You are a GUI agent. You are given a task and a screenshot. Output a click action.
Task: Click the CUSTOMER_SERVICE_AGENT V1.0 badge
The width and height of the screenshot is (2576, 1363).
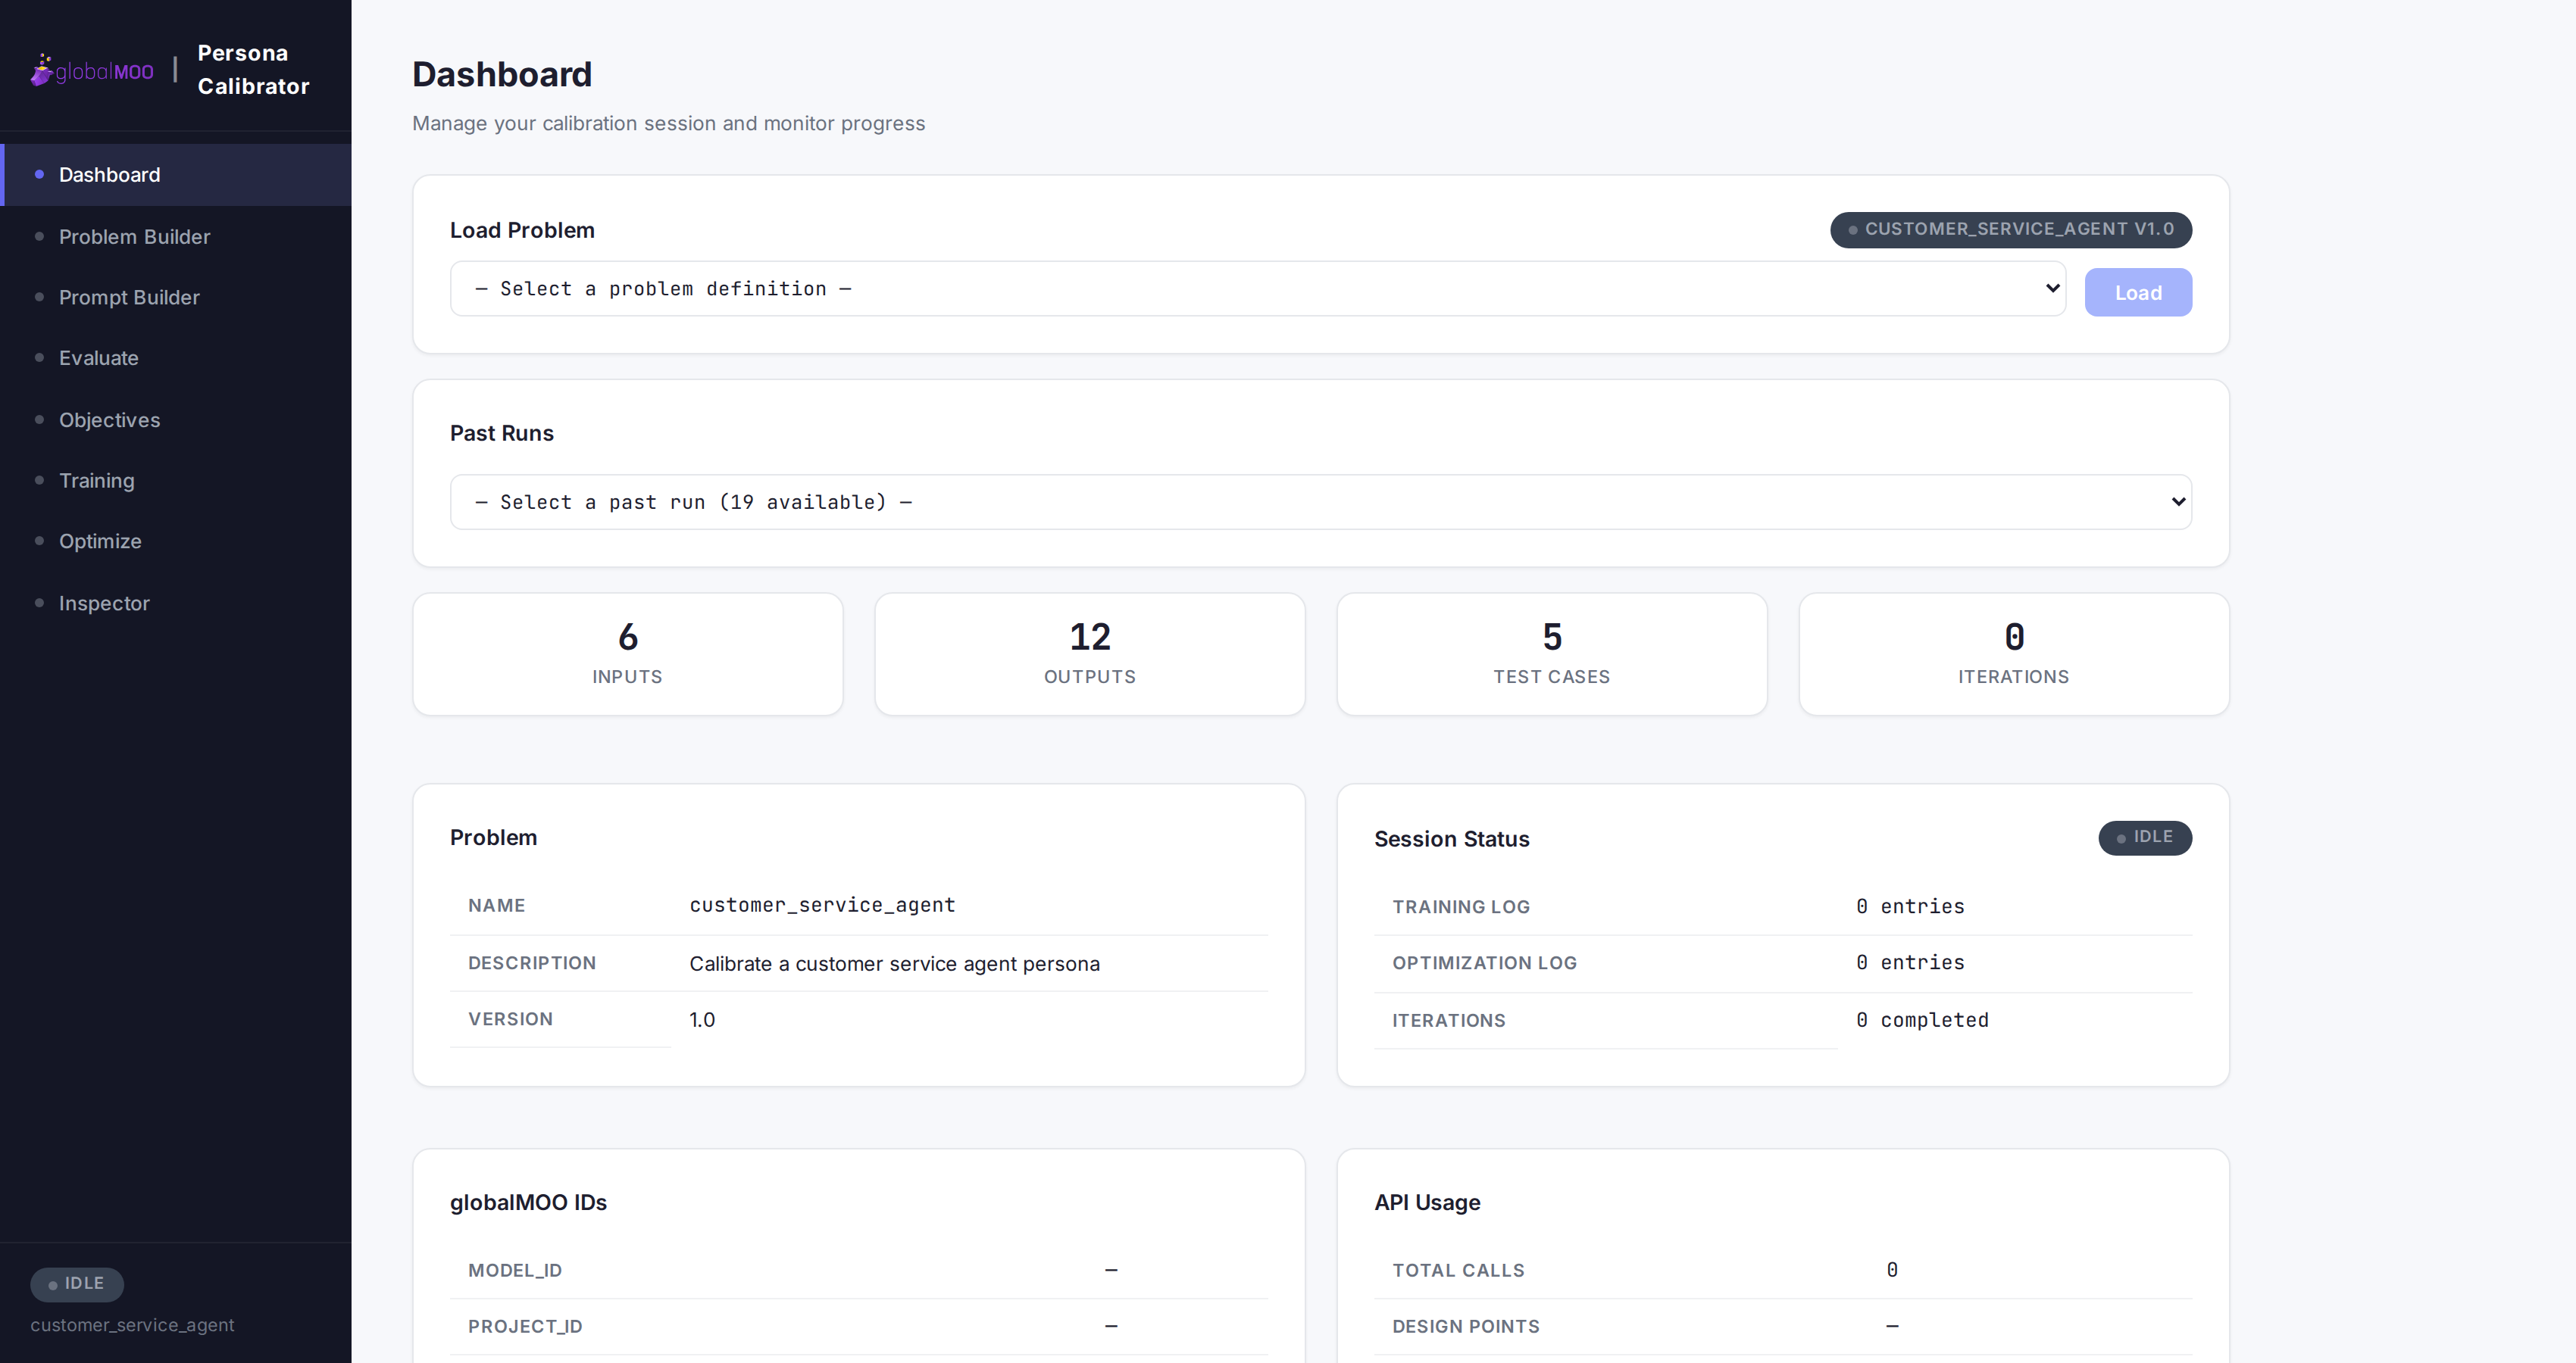[x=2010, y=230]
